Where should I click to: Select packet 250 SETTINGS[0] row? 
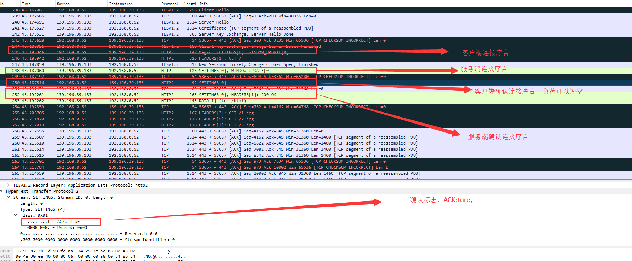click(316, 83)
